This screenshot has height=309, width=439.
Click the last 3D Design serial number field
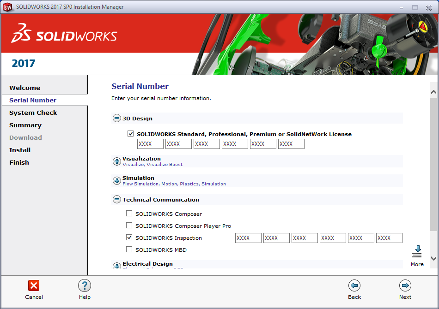[291, 144]
